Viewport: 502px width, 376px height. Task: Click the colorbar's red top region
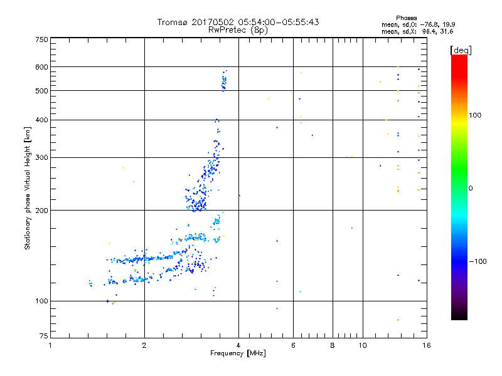click(459, 66)
